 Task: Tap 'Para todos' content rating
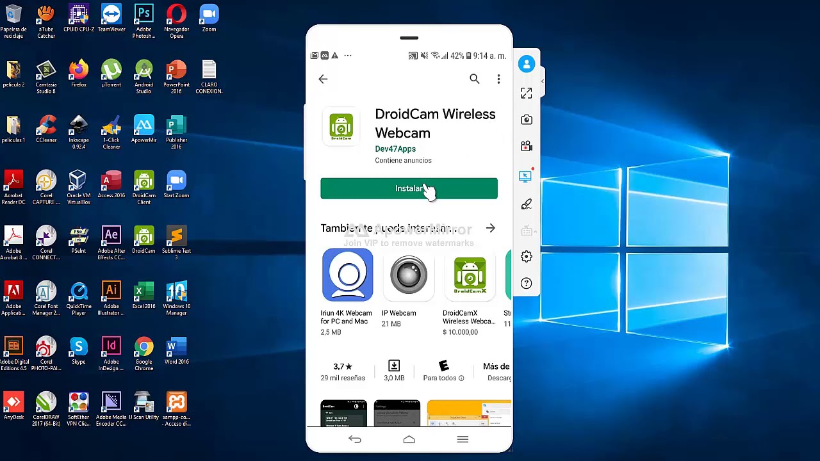pyautogui.click(x=443, y=371)
